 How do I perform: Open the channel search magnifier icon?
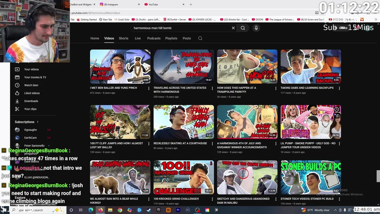200,38
